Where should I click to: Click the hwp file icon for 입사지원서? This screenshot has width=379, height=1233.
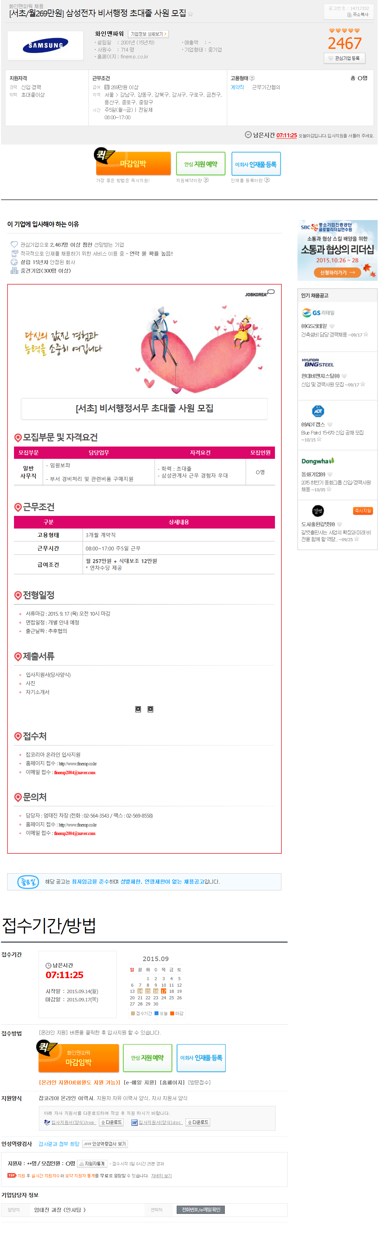point(47,1122)
